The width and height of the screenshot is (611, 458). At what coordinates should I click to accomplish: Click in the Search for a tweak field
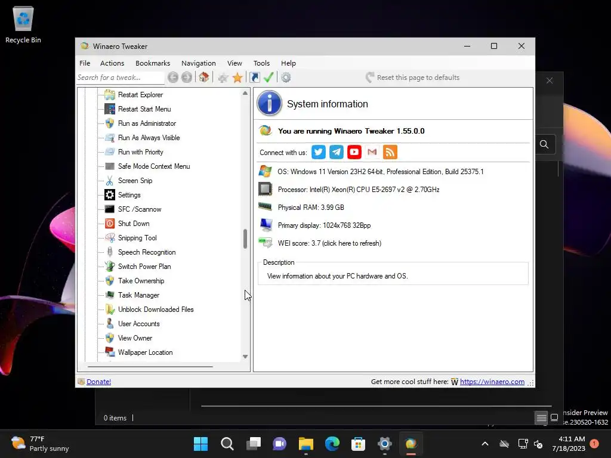(x=120, y=78)
